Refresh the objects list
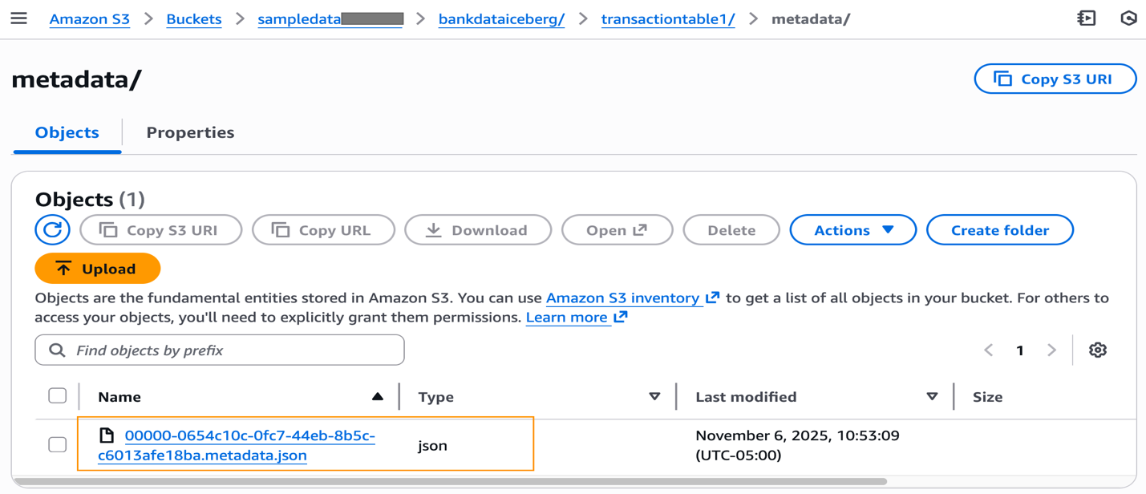 point(52,229)
